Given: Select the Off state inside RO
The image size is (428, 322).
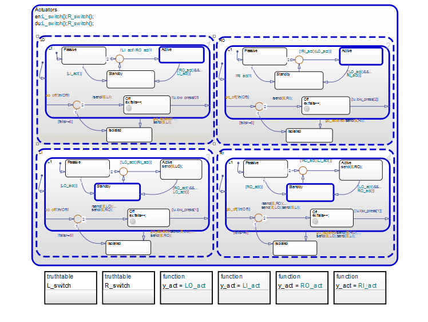Looking at the screenshot, I should (x=326, y=106).
